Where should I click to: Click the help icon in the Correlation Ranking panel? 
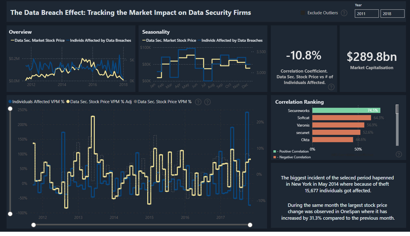[399, 154]
